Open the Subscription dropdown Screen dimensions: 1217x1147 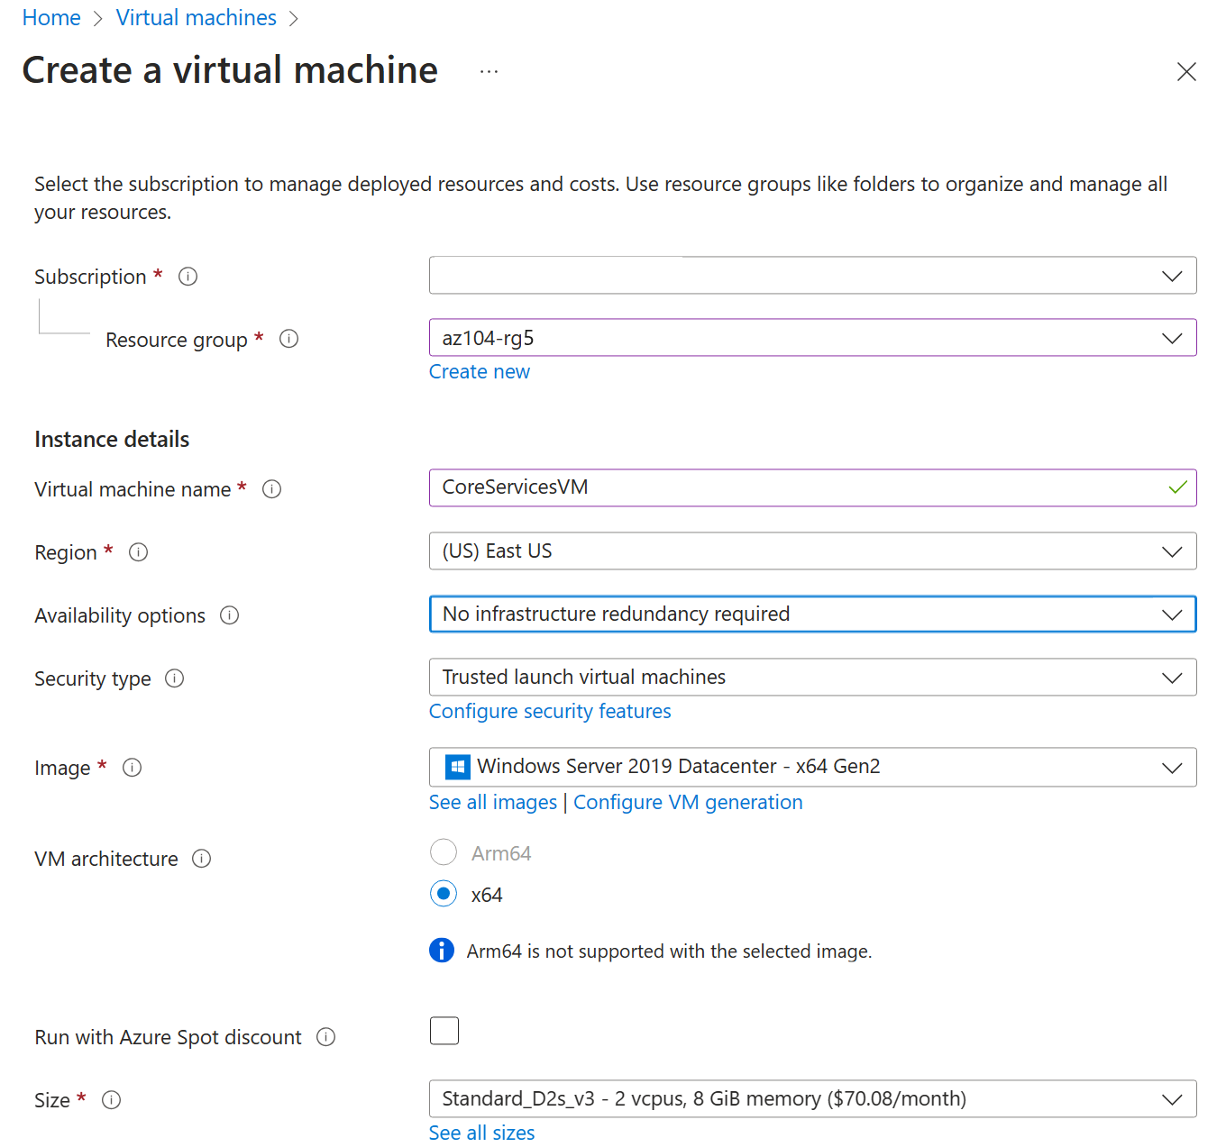1172,276
